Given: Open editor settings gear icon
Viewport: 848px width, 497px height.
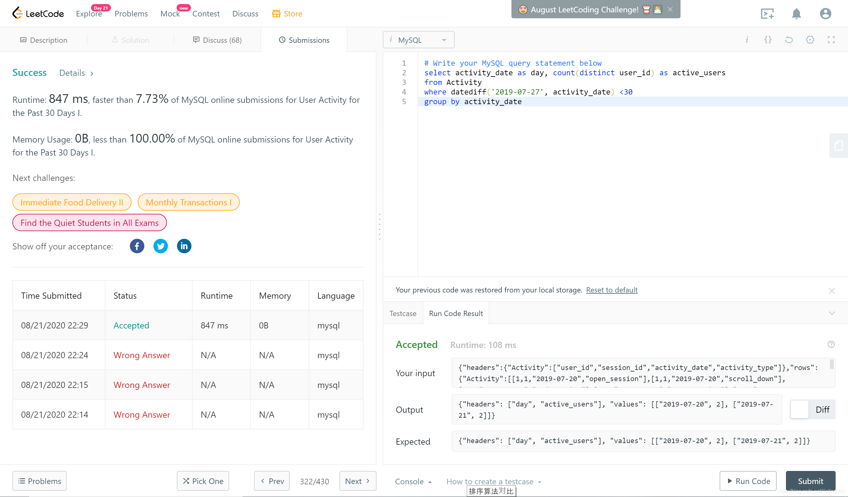Looking at the screenshot, I should tap(810, 40).
